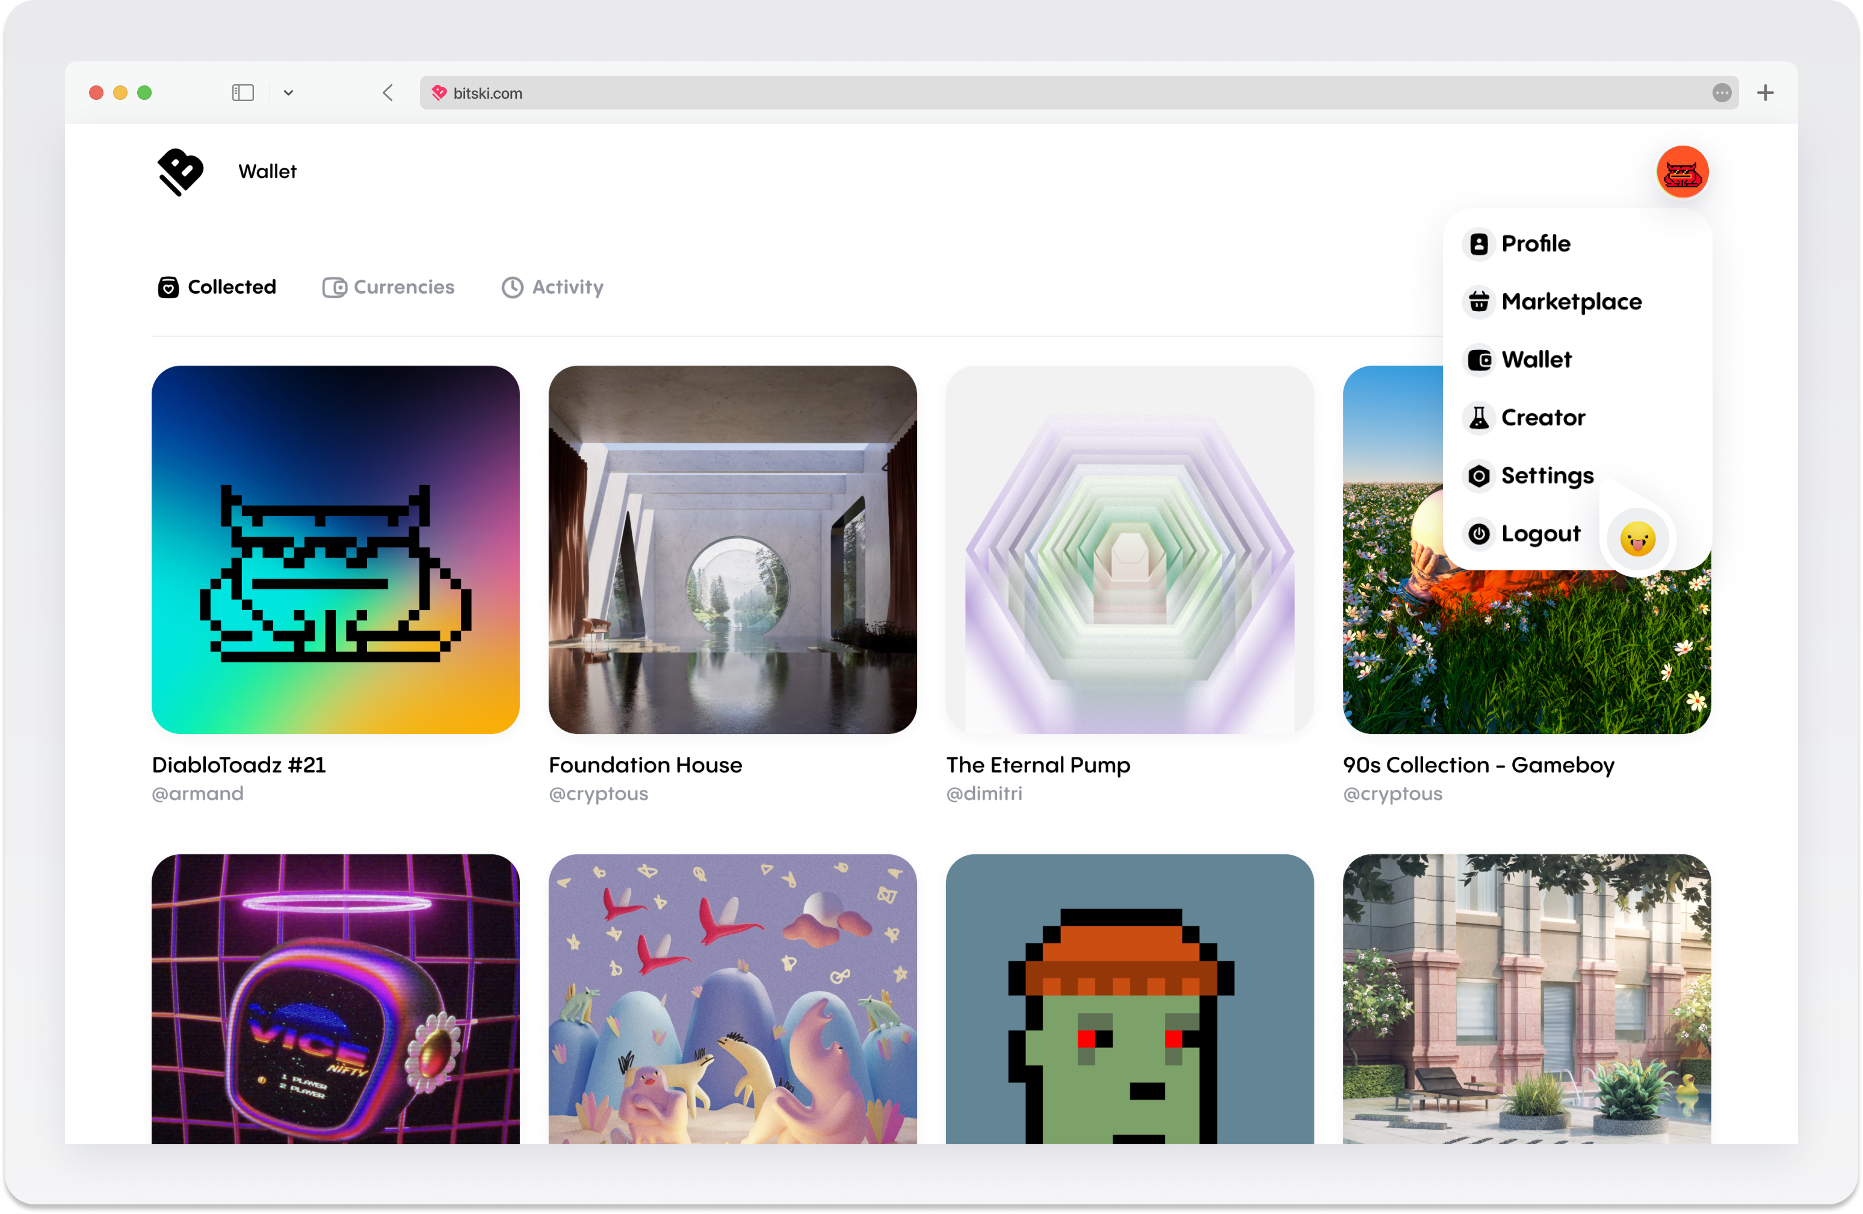
Task: Click the @dimitri creator link
Action: coord(984,793)
